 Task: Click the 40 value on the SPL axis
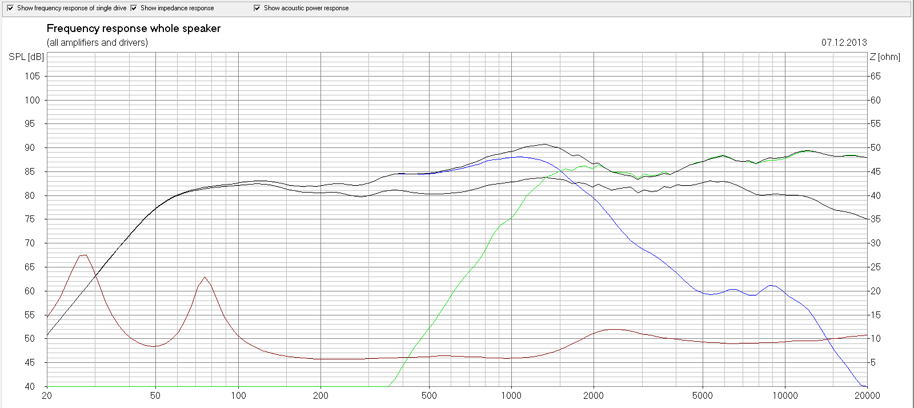(30, 386)
